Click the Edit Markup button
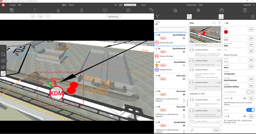The width and height of the screenshot is (256, 134). coord(113,17)
